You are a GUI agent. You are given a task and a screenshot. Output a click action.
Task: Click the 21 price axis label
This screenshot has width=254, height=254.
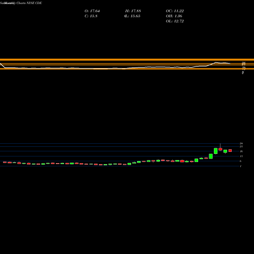241,146
